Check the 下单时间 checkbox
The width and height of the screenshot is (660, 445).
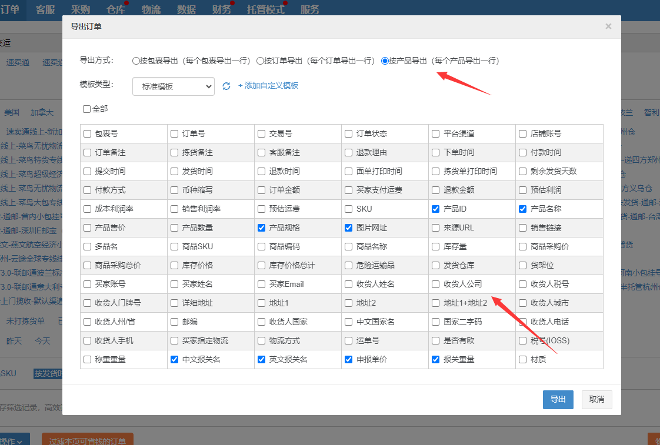pyautogui.click(x=436, y=153)
